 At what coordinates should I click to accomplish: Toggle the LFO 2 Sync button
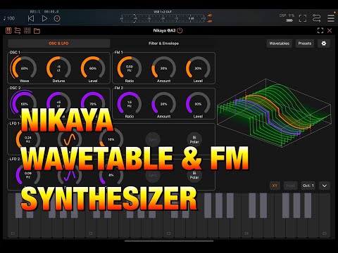point(153,175)
